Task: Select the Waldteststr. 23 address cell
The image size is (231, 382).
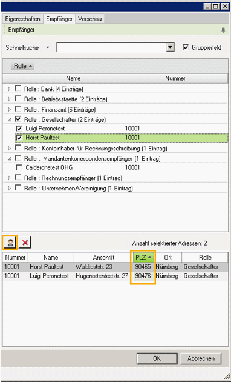Action: coord(94,267)
